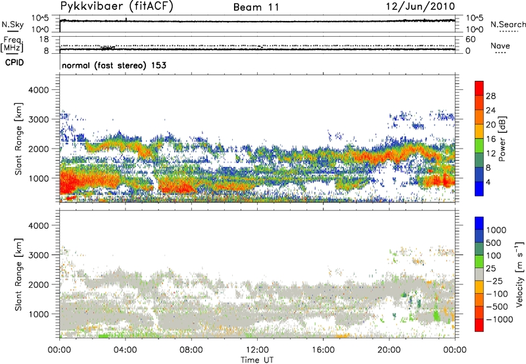Click the '12:00' time axis tick label
The image size is (526, 364).
click(x=257, y=350)
